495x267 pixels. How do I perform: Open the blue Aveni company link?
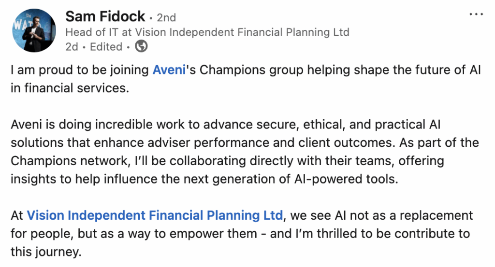pyautogui.click(x=169, y=70)
